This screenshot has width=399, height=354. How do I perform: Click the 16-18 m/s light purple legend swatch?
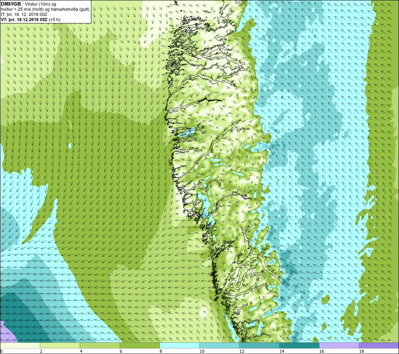339,345
